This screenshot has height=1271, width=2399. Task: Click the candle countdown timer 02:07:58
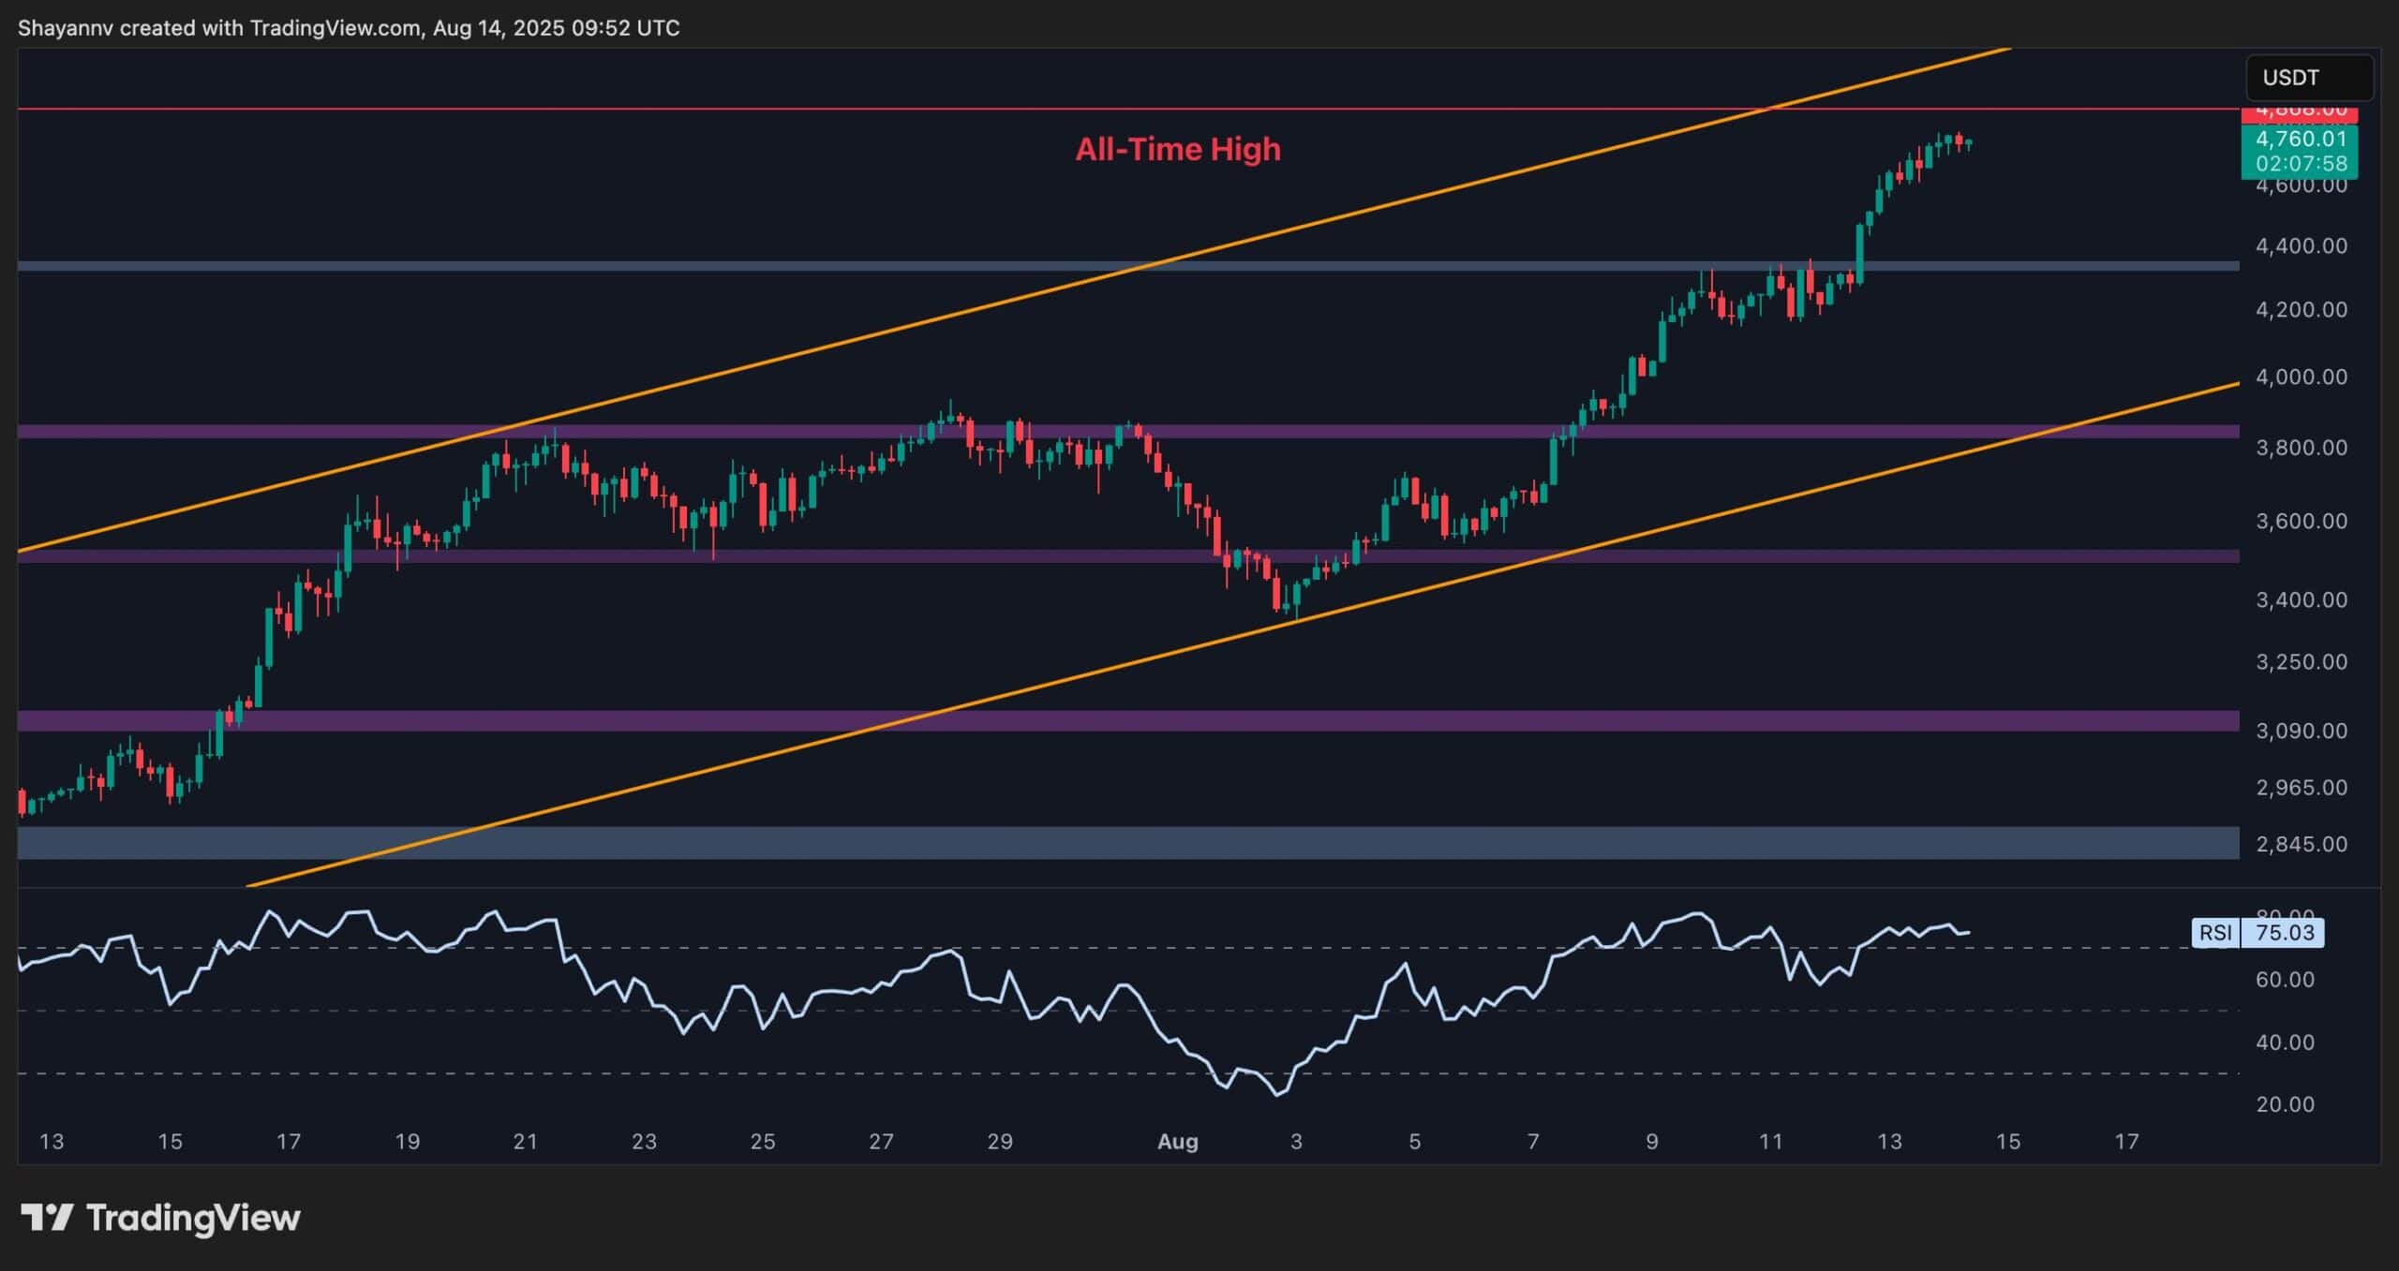point(2300,164)
